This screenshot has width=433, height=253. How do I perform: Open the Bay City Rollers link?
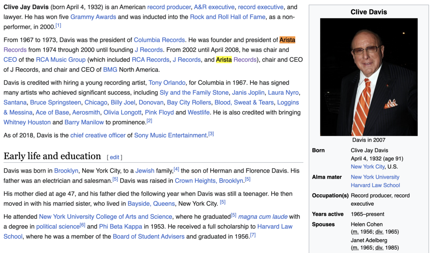[189, 102]
